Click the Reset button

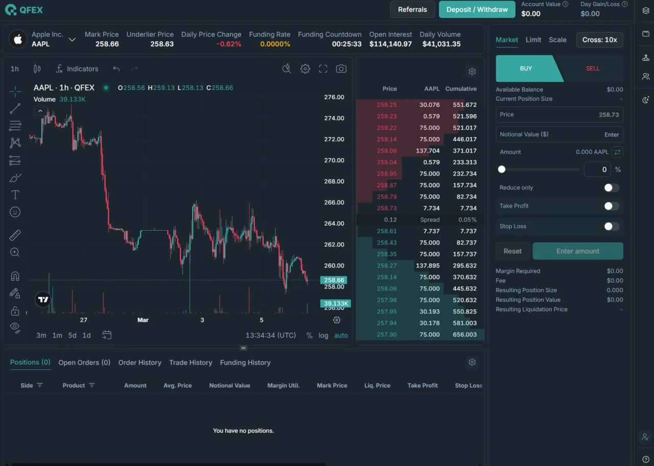512,251
